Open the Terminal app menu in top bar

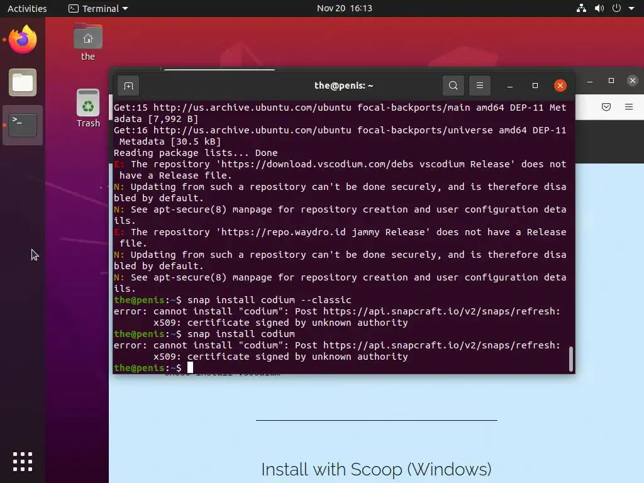pos(98,8)
